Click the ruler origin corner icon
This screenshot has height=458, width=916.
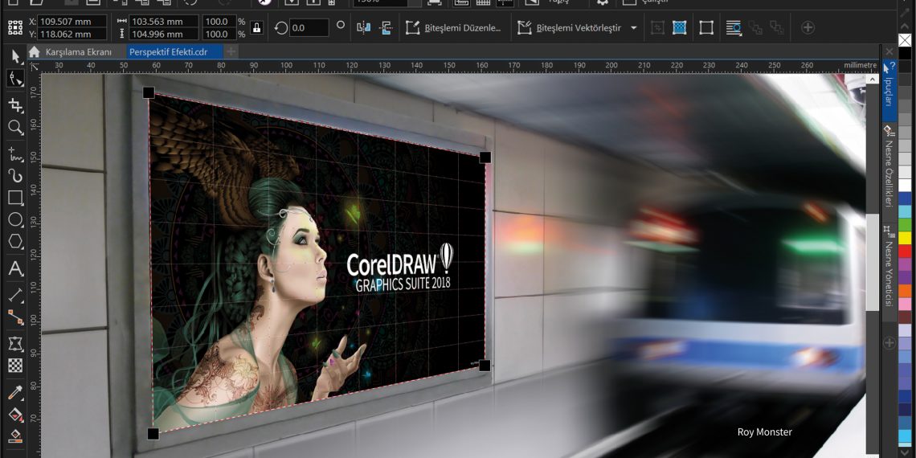35,66
